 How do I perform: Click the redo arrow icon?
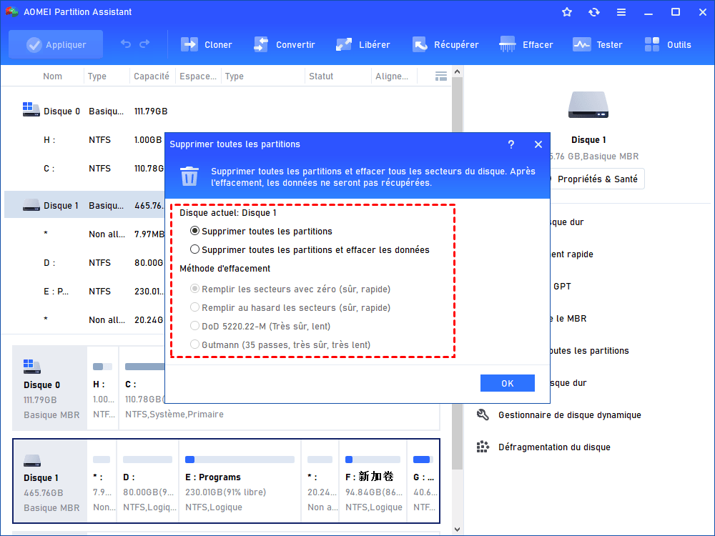(144, 44)
